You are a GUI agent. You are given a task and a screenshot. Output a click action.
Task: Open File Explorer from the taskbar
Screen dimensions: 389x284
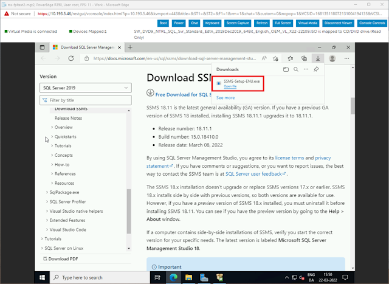(x=188, y=277)
